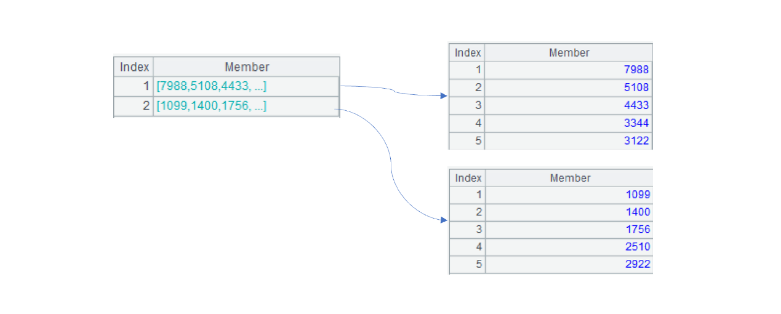Select the 3122 member value
This screenshot has width=781, height=314.
coord(636,140)
